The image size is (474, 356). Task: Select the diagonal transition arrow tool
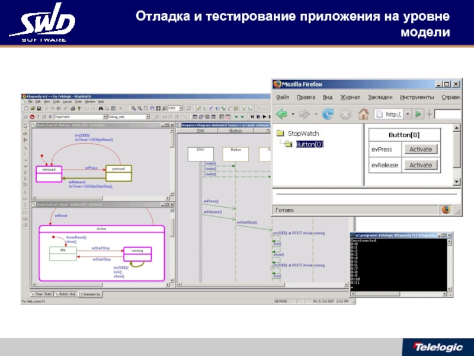[x=25, y=148]
